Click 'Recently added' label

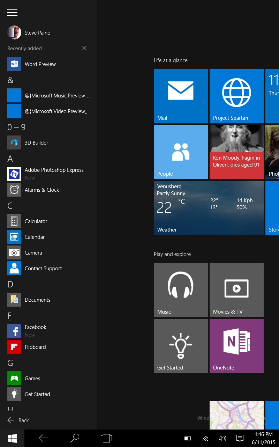(24, 49)
